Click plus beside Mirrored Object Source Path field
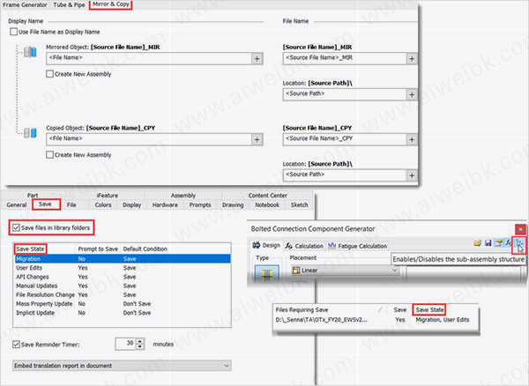Screen dimensions: 529x386 412,94
